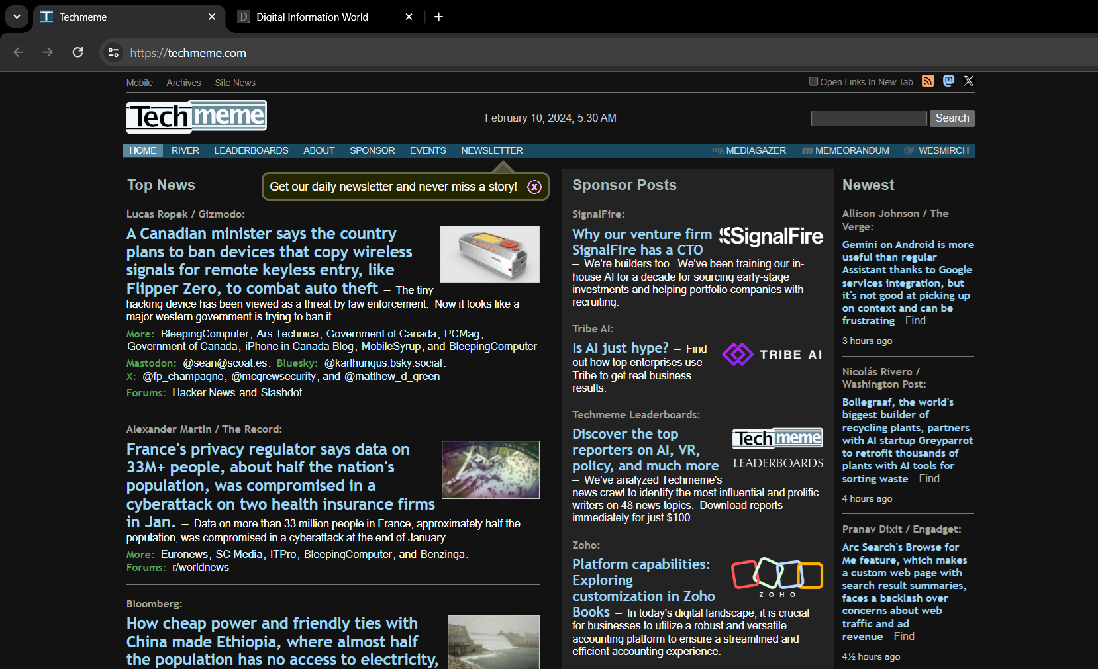This screenshot has width=1098, height=669.
Task: Open the Hacker News forum link
Action: click(x=204, y=393)
